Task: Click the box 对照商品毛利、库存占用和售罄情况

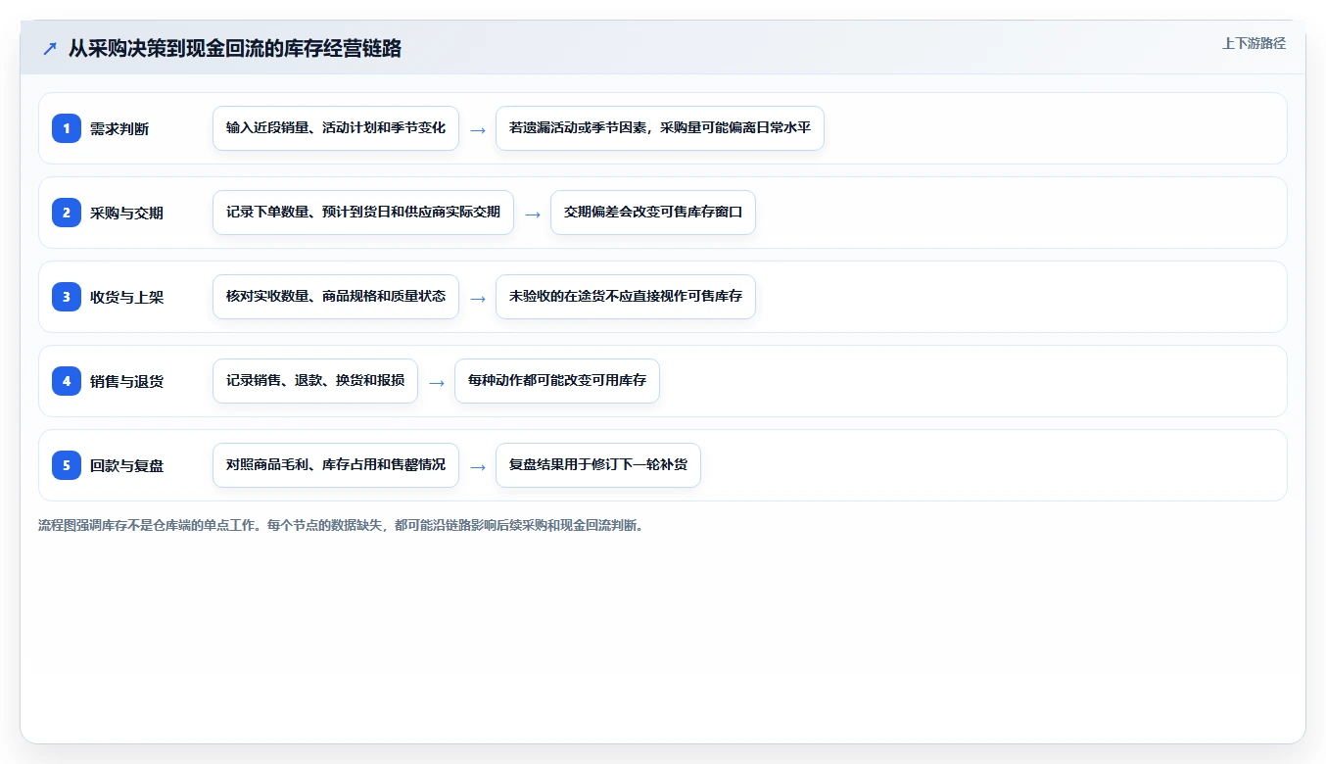Action: coord(336,465)
